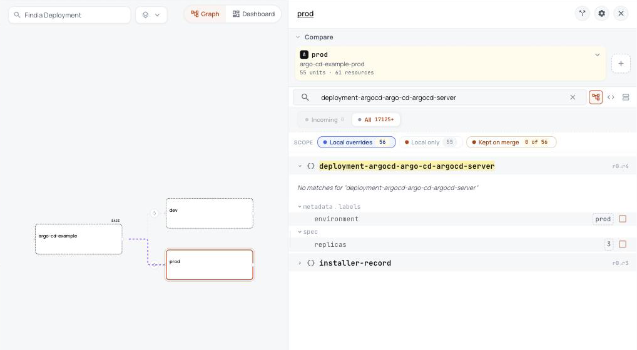Toggle the Local overrides scope filter
The width and height of the screenshot is (637, 350).
click(x=356, y=142)
